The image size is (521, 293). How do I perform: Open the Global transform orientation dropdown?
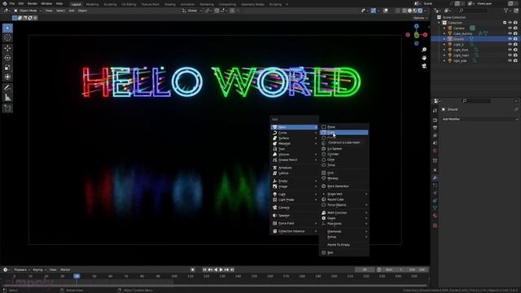192,11
